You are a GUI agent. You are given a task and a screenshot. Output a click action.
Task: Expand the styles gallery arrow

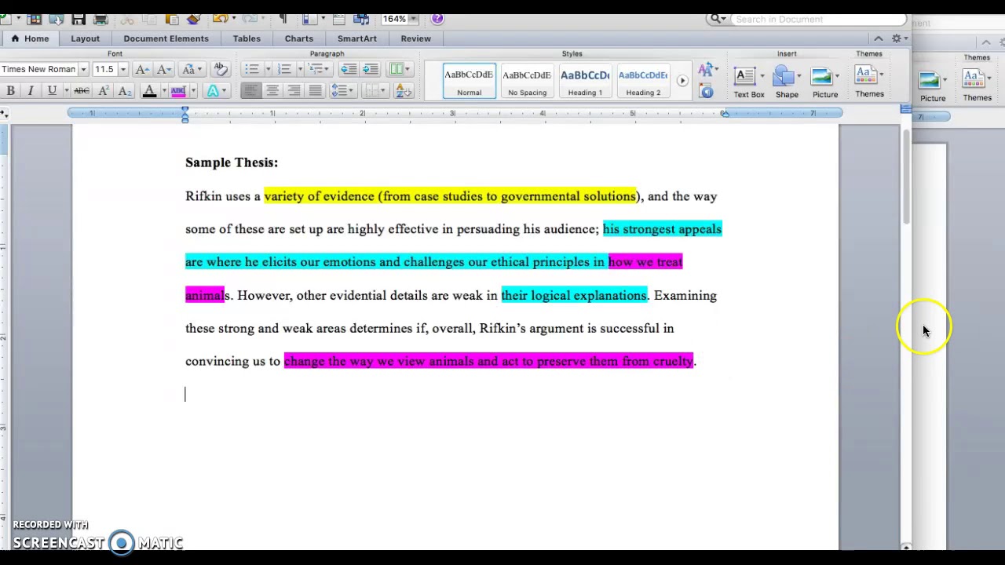point(682,81)
